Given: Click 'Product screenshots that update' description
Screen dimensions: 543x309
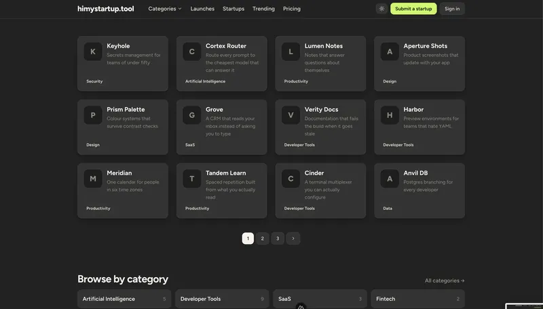Looking at the screenshot, I should click(431, 59).
